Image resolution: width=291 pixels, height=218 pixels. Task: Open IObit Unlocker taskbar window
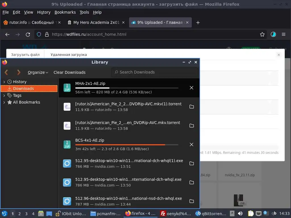click(x=71, y=213)
